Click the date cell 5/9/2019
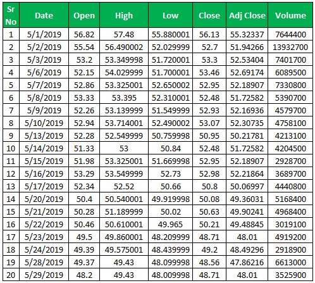315x283 pixels. [44, 110]
